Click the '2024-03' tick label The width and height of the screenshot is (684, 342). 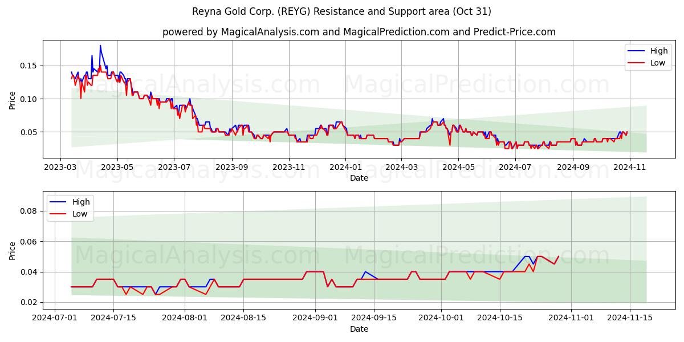tap(401, 167)
